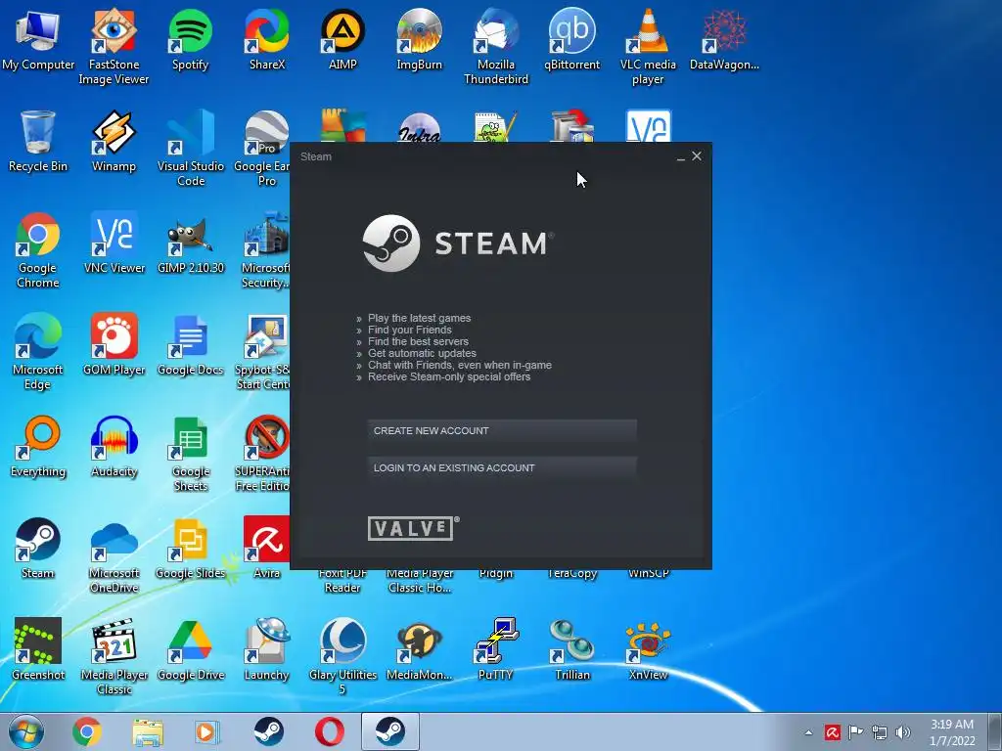Viewport: 1002px width, 751px height.
Task: Click the Valve logo in Steam
Action: [x=413, y=528]
